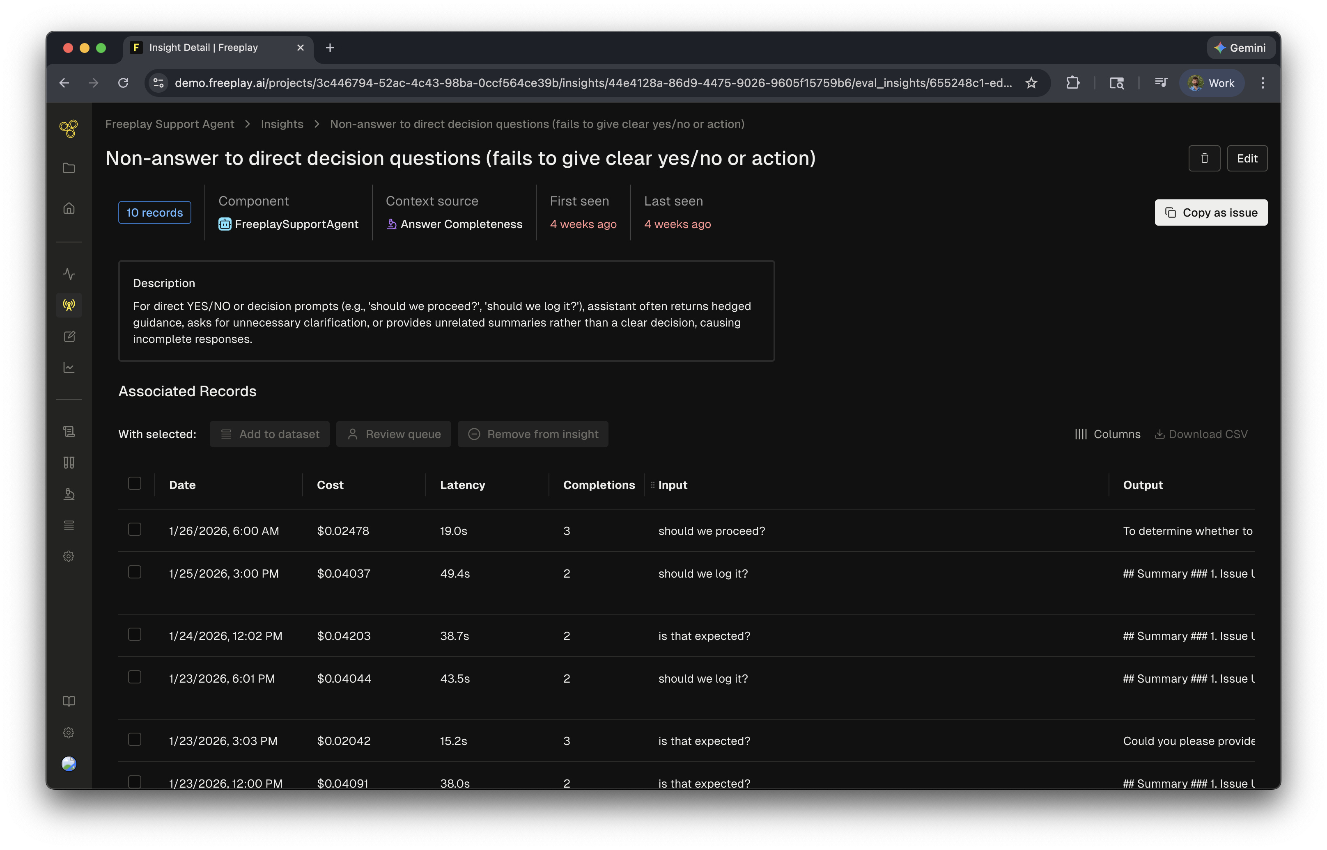Open the Columns selector
1327x850 pixels.
1107,434
